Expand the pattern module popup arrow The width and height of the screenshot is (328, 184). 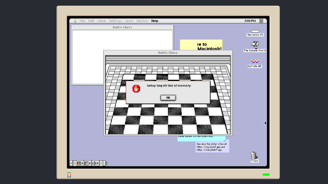(x=90, y=163)
